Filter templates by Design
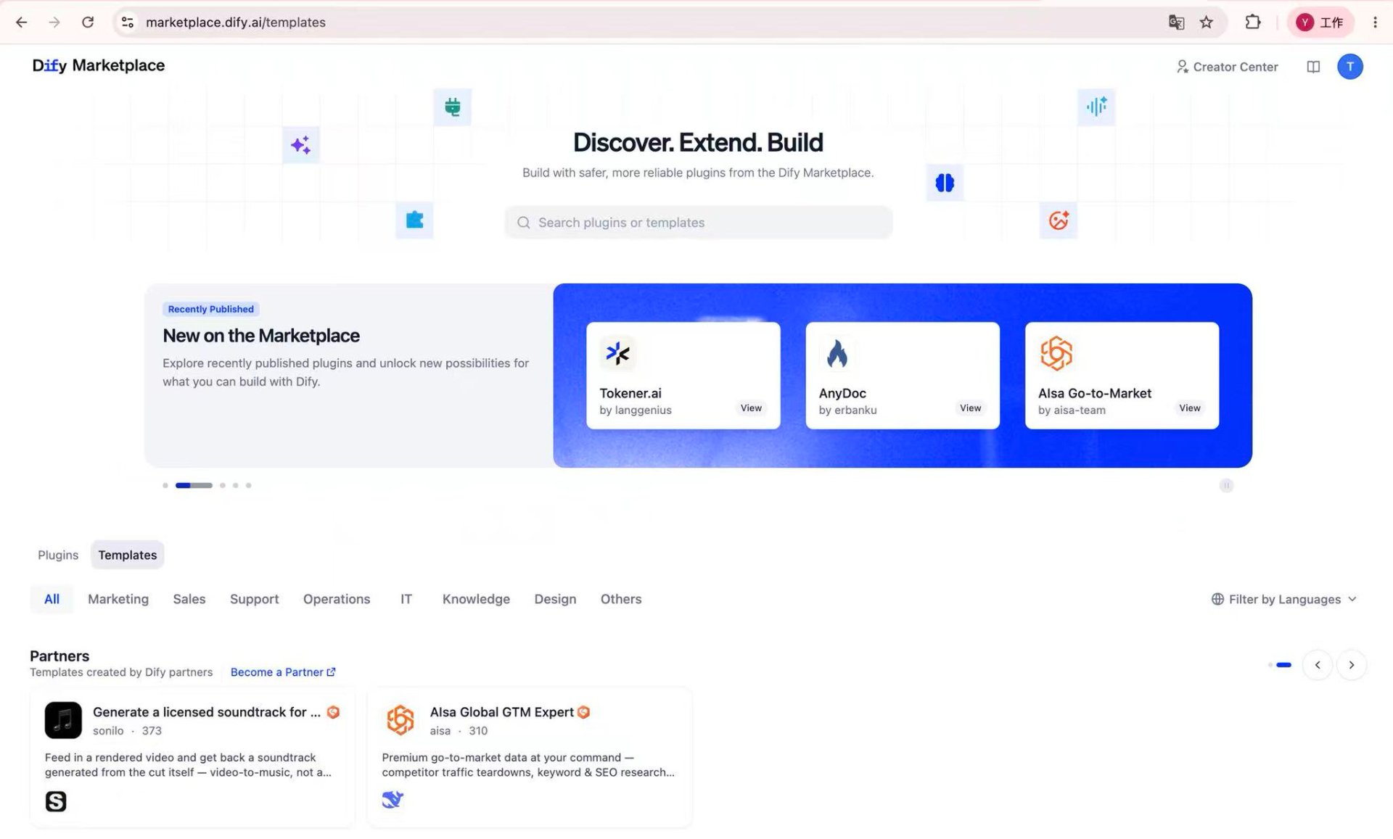This screenshot has height=839, width=1393. pos(555,599)
